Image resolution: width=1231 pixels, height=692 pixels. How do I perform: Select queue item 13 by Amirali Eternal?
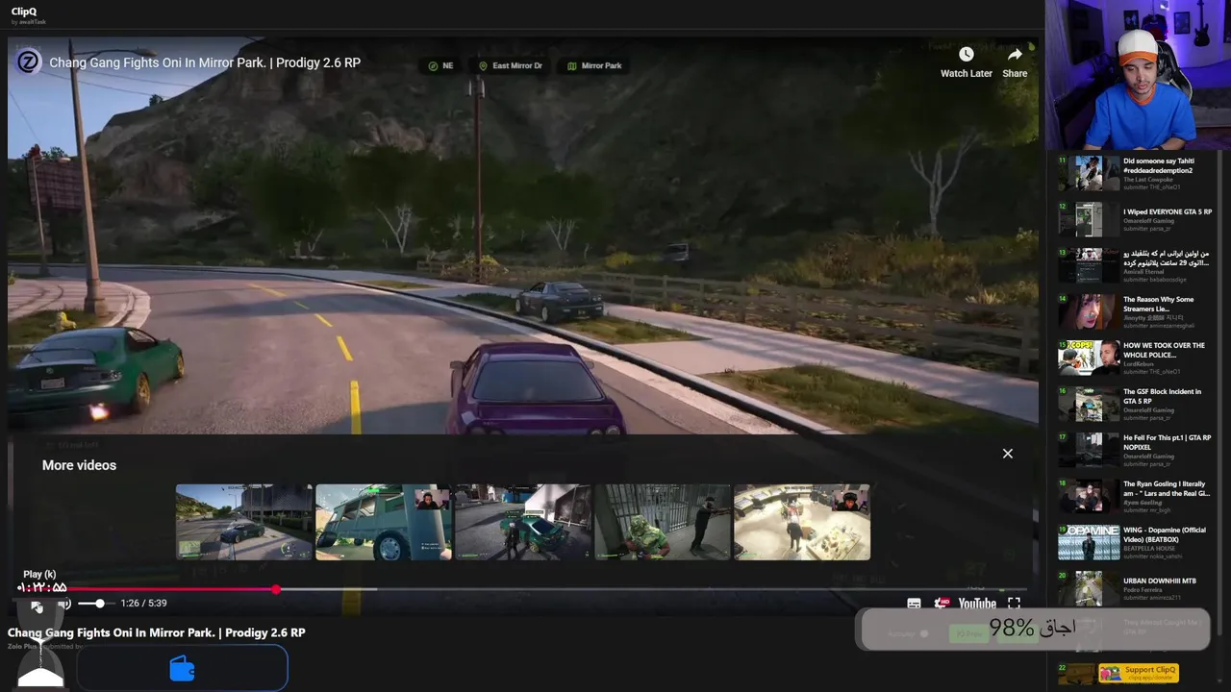pos(1135,266)
